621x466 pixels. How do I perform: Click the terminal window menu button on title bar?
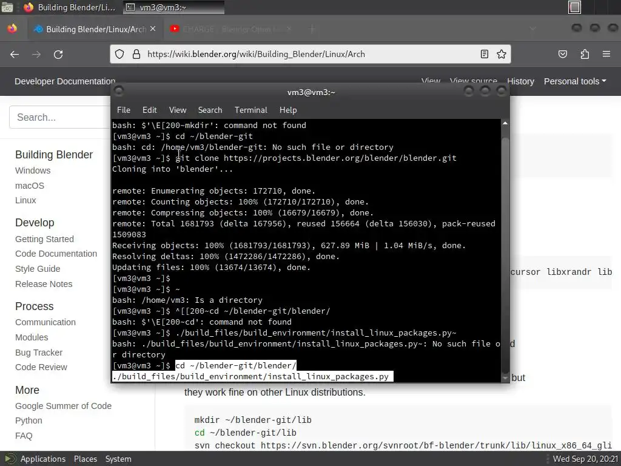click(118, 91)
